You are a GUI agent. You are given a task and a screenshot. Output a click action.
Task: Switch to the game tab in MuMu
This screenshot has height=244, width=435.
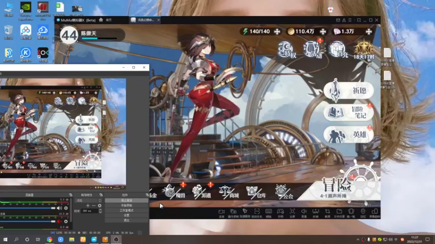(143, 20)
